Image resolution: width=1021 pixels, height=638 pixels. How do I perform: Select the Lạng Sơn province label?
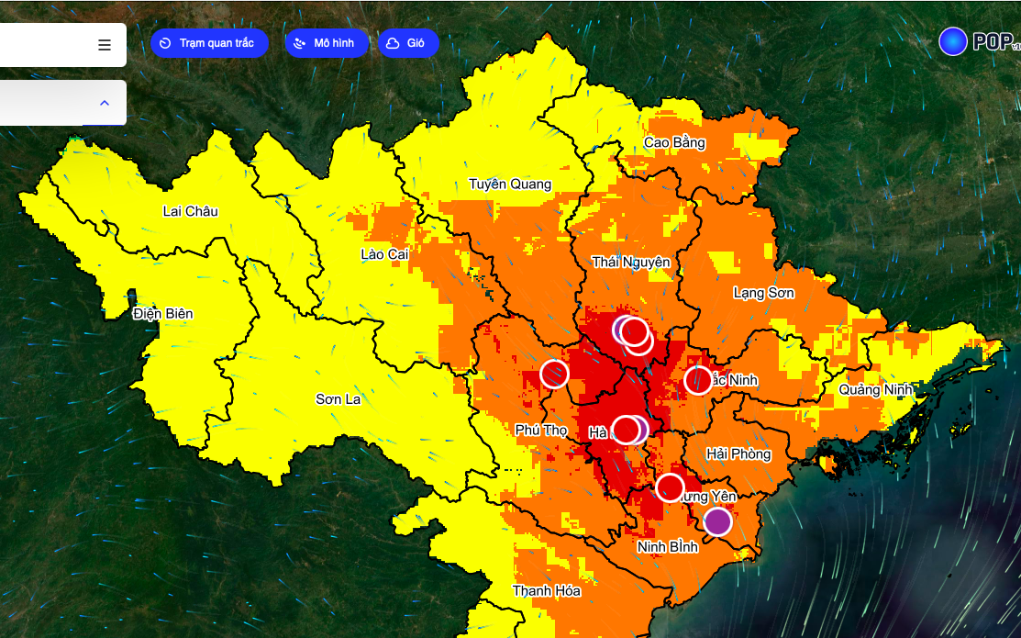pyautogui.click(x=763, y=293)
